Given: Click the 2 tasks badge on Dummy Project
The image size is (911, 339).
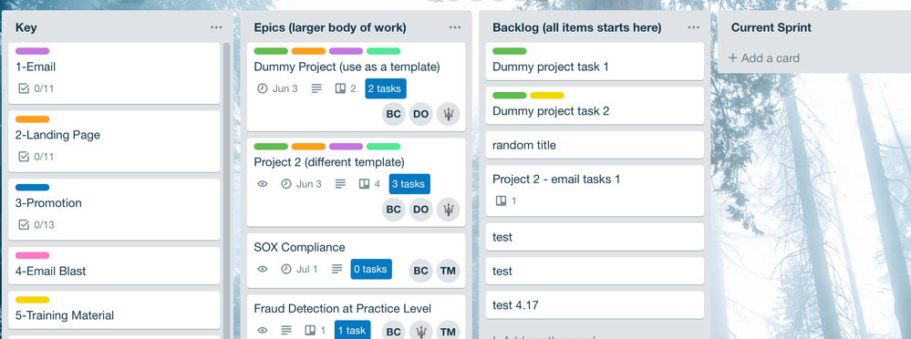Looking at the screenshot, I should [386, 88].
